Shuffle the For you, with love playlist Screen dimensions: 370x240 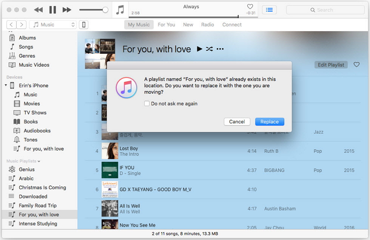209,49
